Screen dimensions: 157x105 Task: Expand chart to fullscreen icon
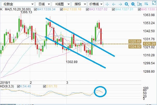154,3
